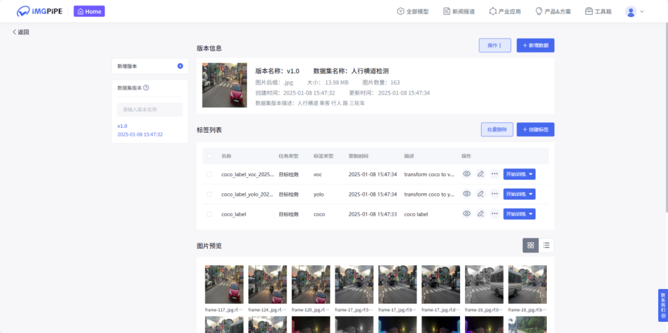The height and width of the screenshot is (333, 668).
Task: Click the 联系我们 side tab
Action: pyautogui.click(x=663, y=305)
